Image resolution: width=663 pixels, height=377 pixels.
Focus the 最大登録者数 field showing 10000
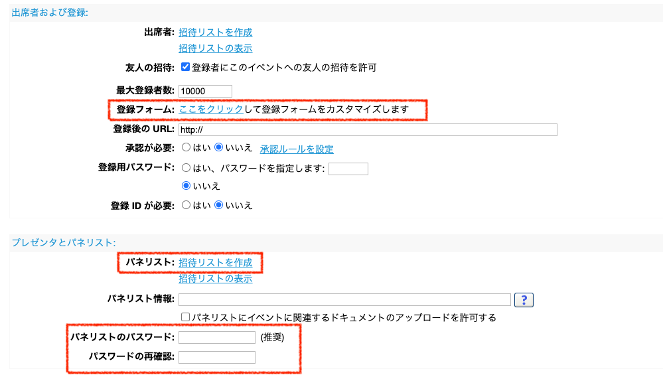coord(205,91)
